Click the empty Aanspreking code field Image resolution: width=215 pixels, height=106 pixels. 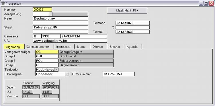pos(41,14)
